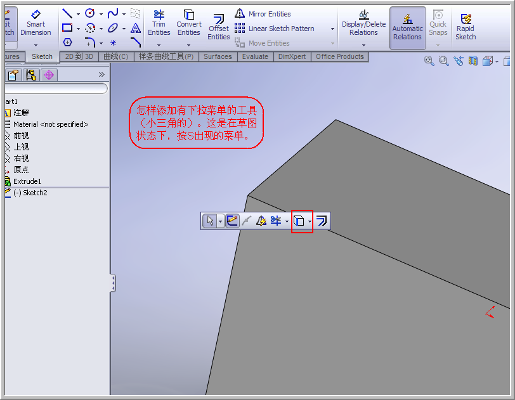515x400 pixels.
Task: Switch to the Sketch tab
Action: click(42, 56)
